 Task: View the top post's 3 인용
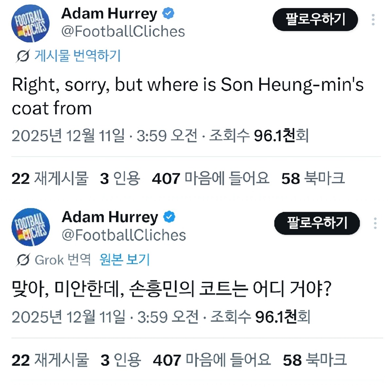pyautogui.click(x=120, y=179)
